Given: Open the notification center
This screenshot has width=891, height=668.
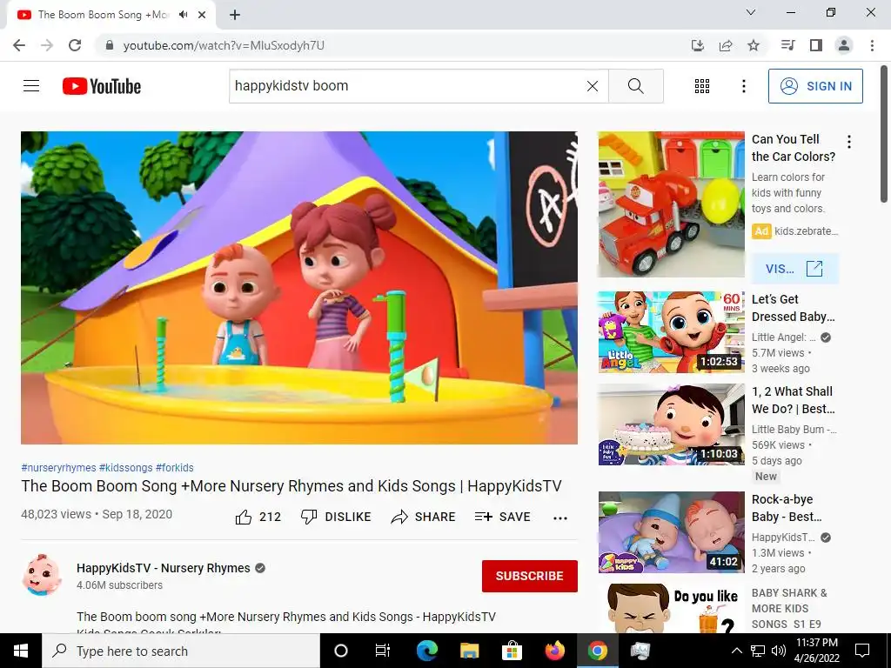Looking at the screenshot, I should [862, 651].
